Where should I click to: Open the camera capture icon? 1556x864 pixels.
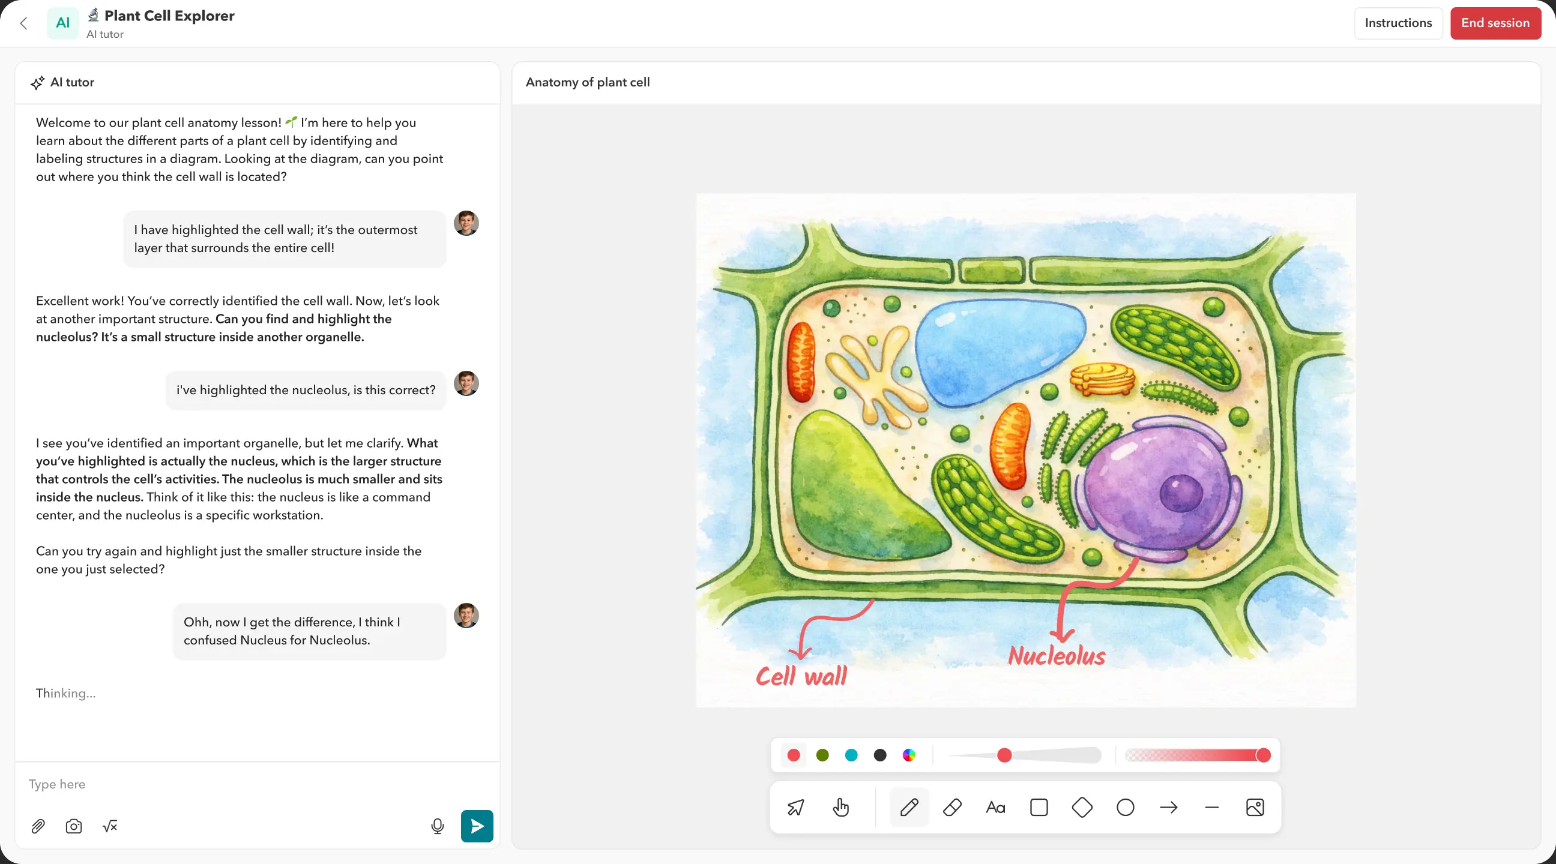[x=74, y=826]
